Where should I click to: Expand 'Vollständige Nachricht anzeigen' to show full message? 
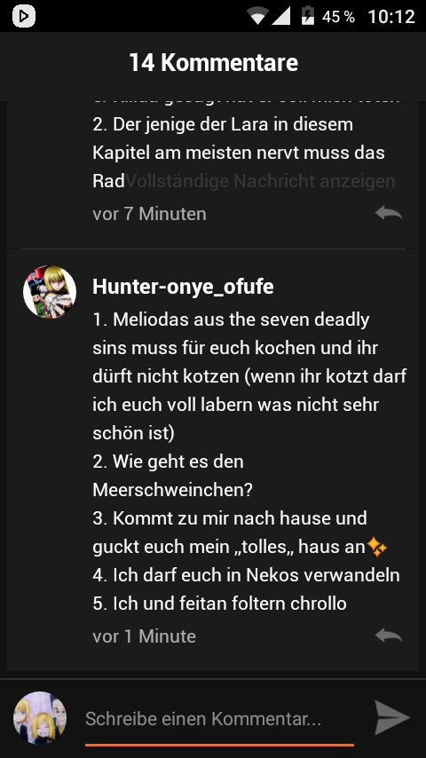260,181
